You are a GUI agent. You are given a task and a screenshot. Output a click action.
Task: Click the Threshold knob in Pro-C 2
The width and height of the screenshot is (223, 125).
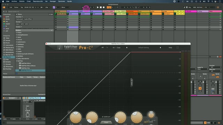coord(76,117)
